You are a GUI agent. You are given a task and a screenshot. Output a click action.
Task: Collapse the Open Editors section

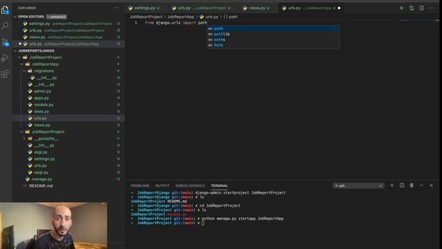click(15, 17)
